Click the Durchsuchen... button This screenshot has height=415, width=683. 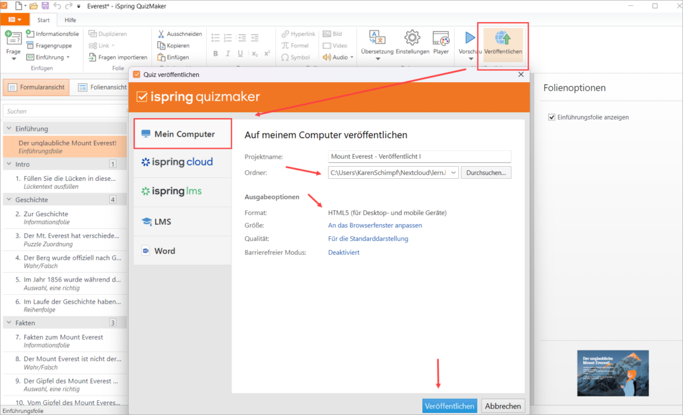coord(486,173)
